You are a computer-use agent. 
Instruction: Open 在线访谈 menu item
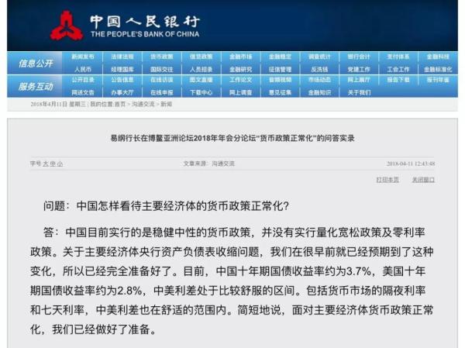pos(162,80)
